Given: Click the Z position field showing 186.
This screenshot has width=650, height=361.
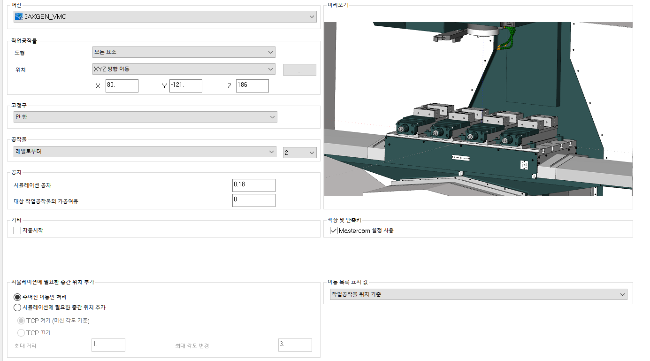Looking at the screenshot, I should (x=252, y=86).
